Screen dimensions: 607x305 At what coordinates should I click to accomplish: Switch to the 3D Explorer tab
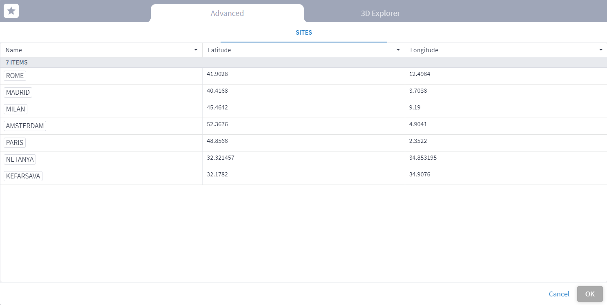coord(380,13)
